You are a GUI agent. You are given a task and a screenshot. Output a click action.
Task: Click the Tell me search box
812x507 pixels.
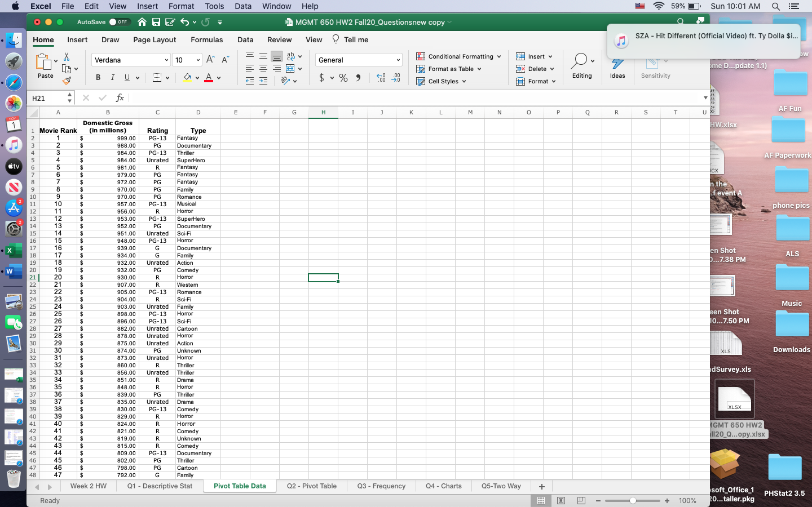click(350, 39)
